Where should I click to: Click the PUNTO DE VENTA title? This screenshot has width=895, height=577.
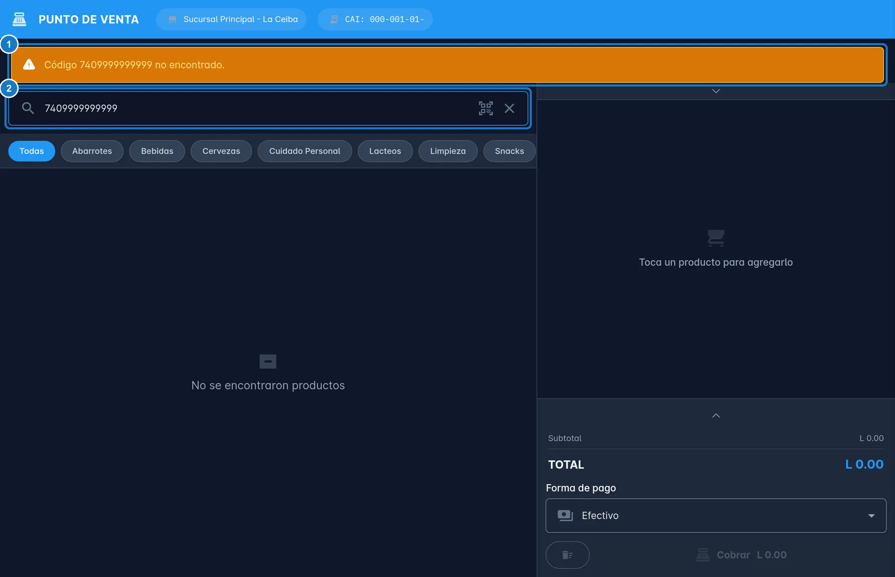tap(89, 19)
